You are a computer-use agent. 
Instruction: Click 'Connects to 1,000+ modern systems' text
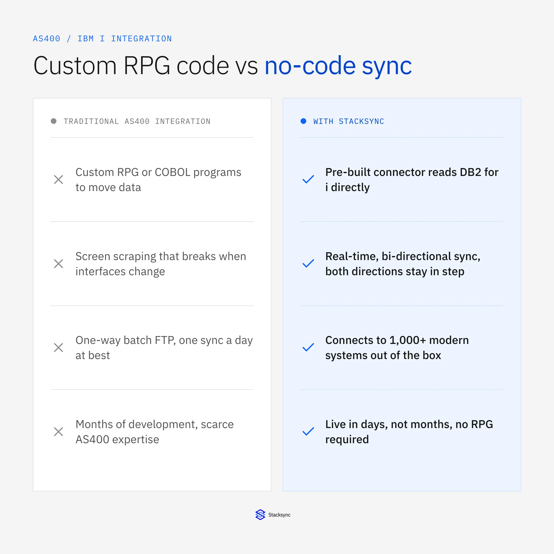click(397, 348)
